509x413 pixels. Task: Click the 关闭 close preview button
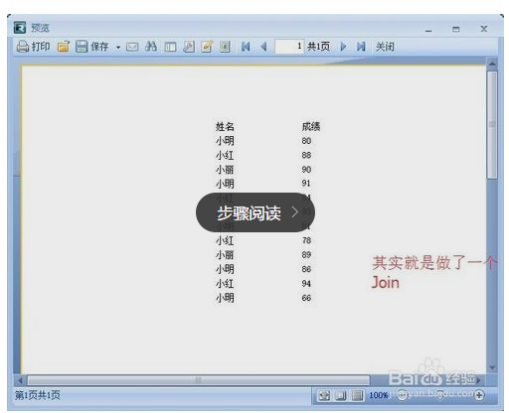(385, 47)
